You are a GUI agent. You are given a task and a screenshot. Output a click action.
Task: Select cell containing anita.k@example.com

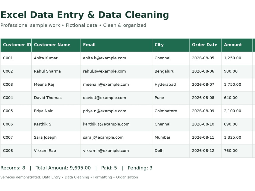coord(116,58)
